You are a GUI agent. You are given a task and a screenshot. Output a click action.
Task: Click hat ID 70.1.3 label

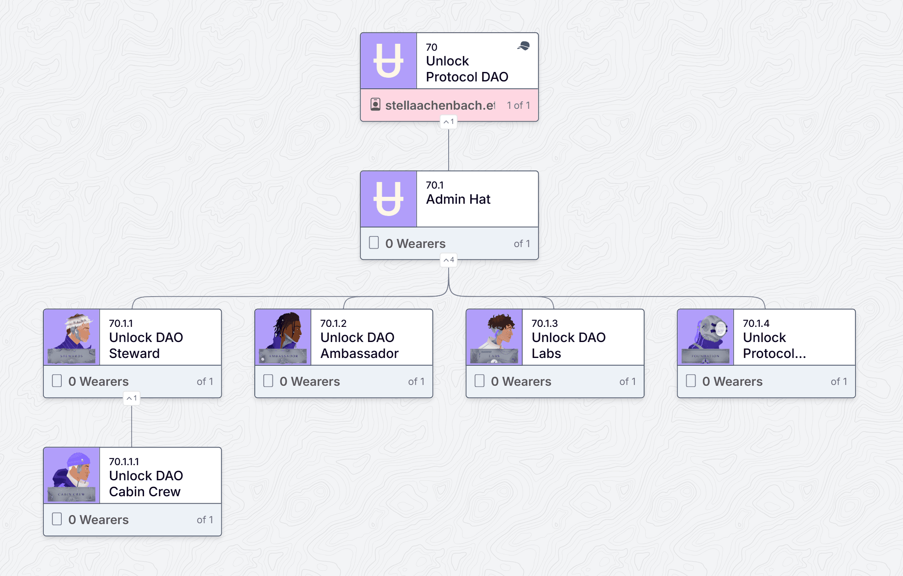coord(544,323)
